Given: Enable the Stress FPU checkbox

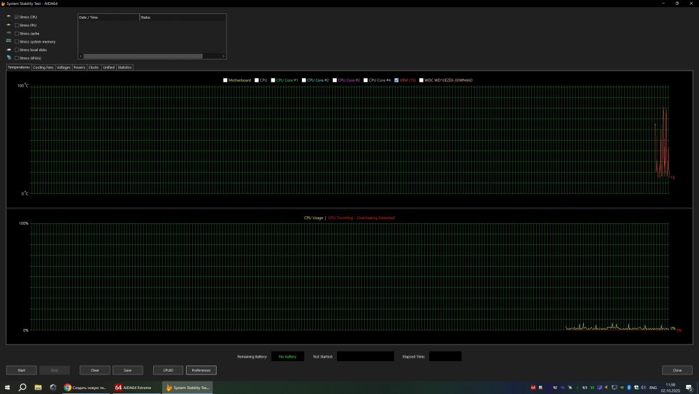Looking at the screenshot, I should click(x=17, y=24).
